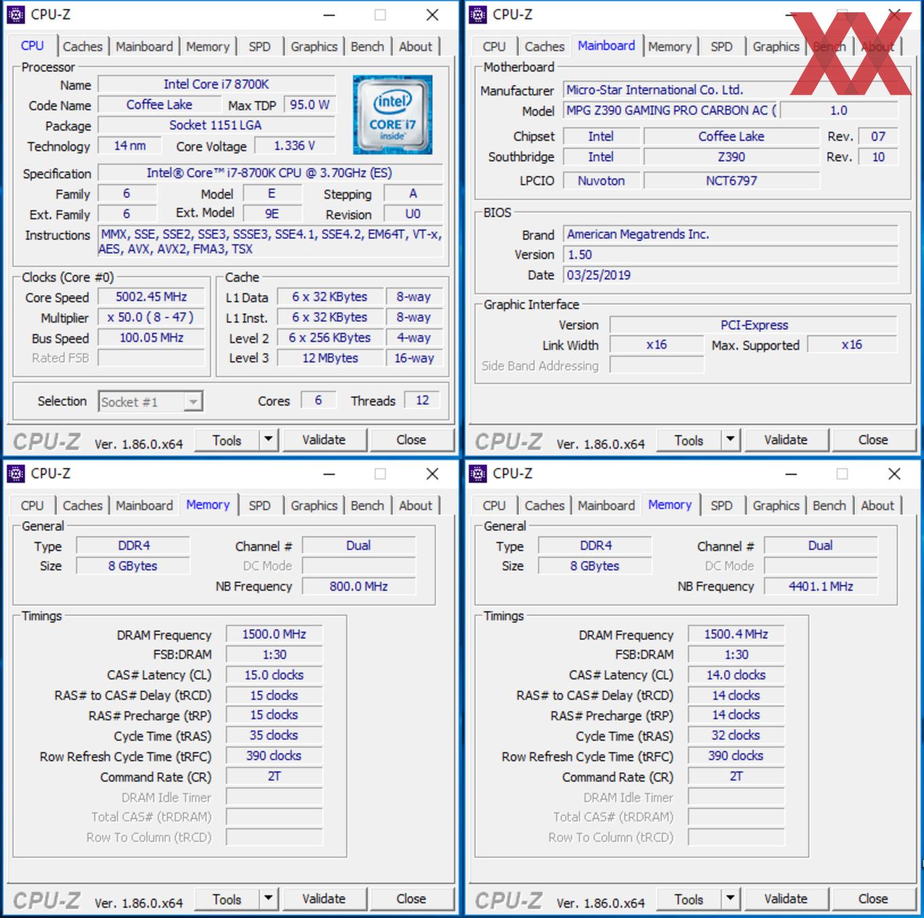Click the CPU-Z app icon in bottom-right window

click(478, 473)
